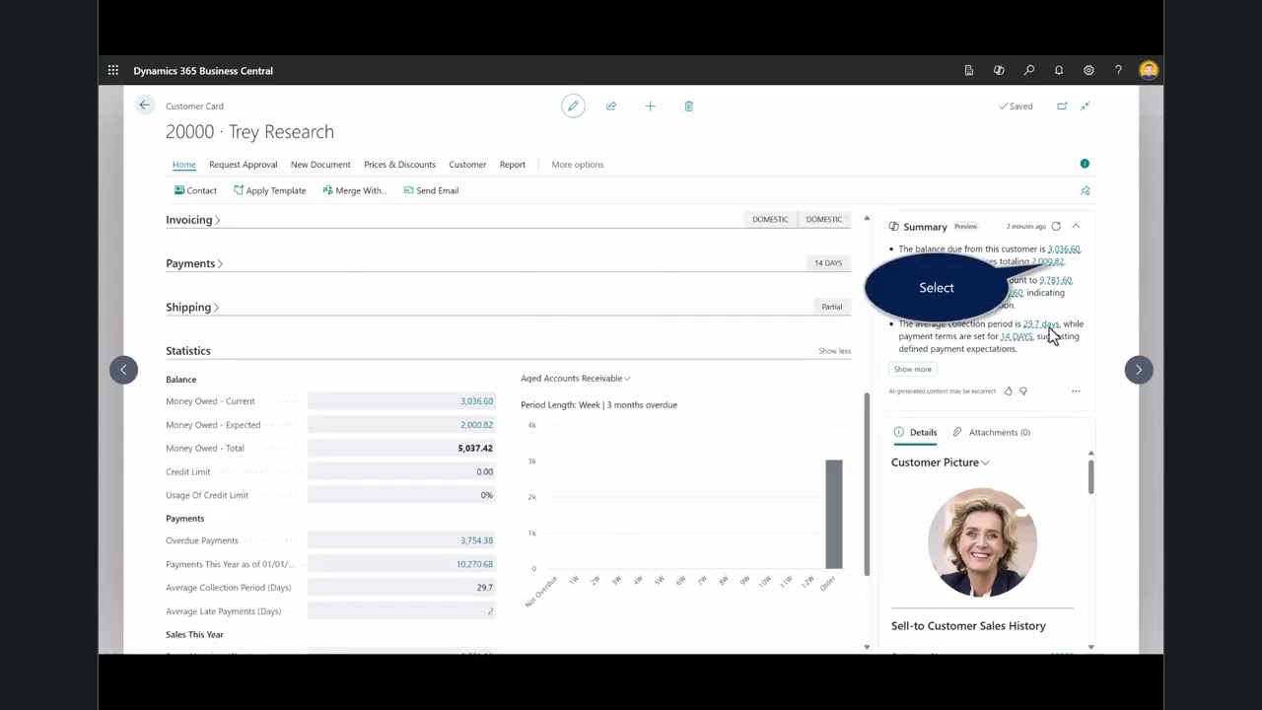Delete the customer using trash icon
Screen dimensions: 1262x710
688,106
